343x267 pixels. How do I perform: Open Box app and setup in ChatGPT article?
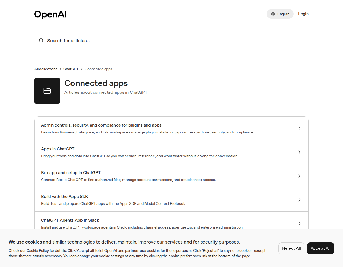tap(171, 176)
